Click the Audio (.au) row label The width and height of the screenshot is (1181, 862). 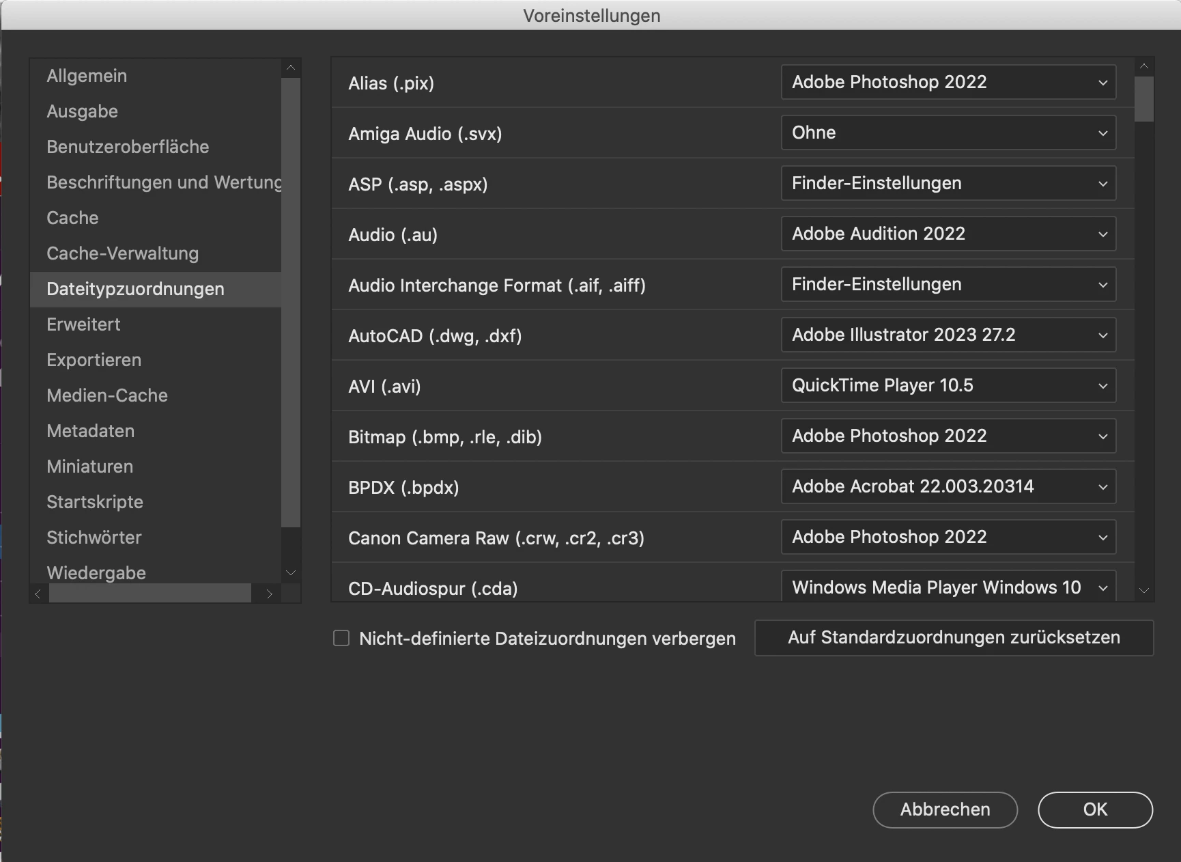(393, 235)
